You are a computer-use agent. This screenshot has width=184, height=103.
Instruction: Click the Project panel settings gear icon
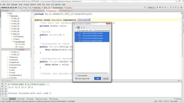click(x=28, y=11)
